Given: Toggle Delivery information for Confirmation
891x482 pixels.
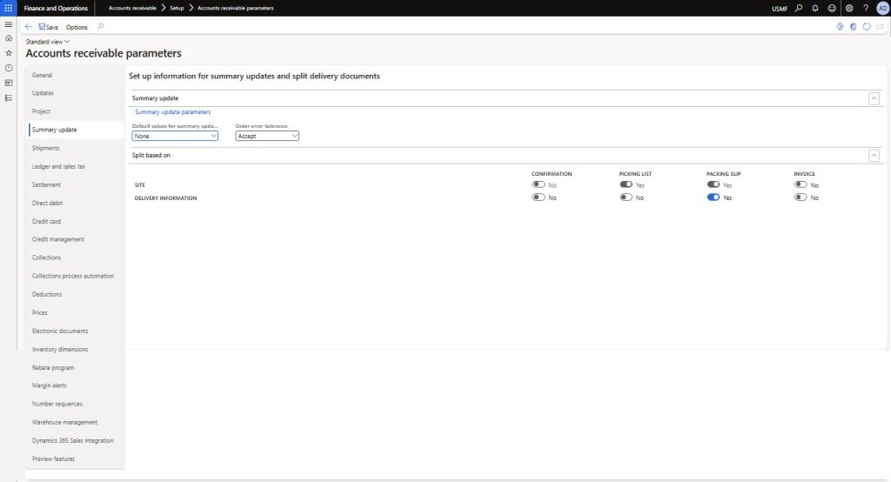Looking at the screenshot, I should 539,197.
